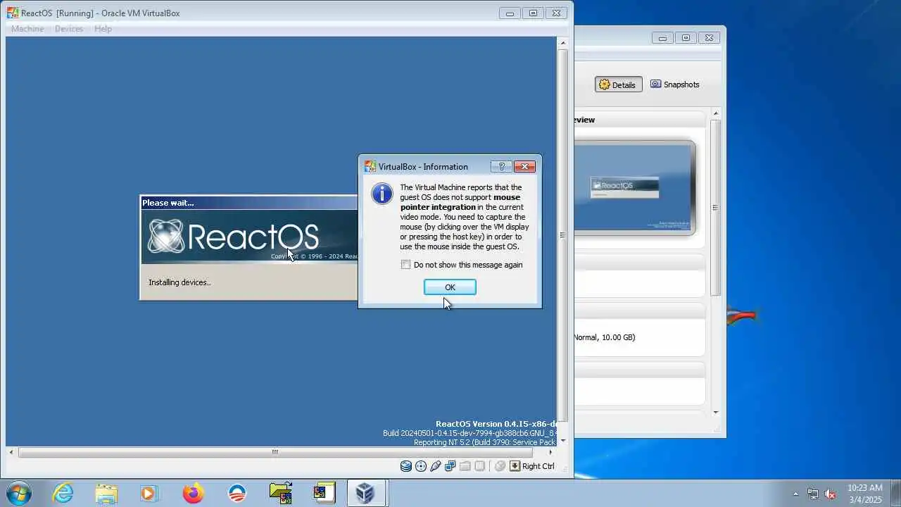Open the Machine menu

tap(27, 29)
